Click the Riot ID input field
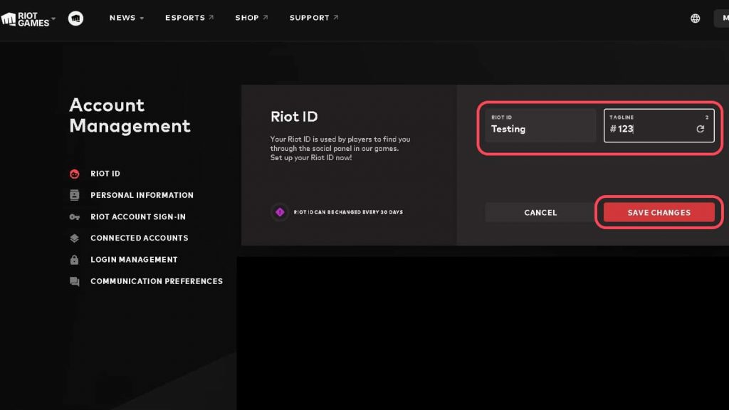The width and height of the screenshot is (729, 410). coord(540,125)
